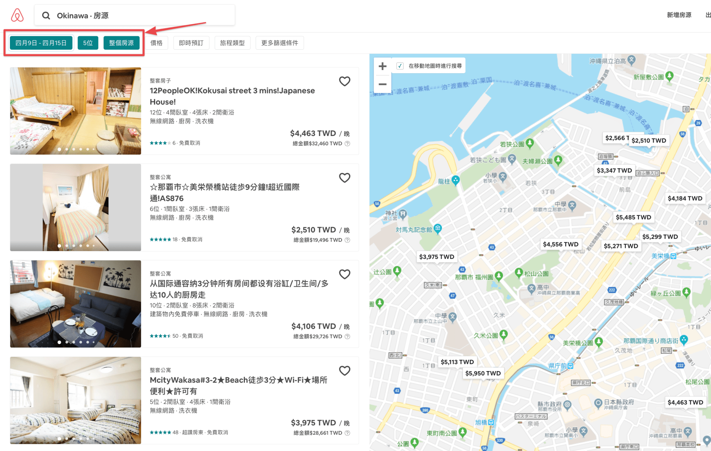Image resolution: width=711 pixels, height=451 pixels.
Task: Open total price info icon for $32,460 TWD
Action: pos(347,143)
